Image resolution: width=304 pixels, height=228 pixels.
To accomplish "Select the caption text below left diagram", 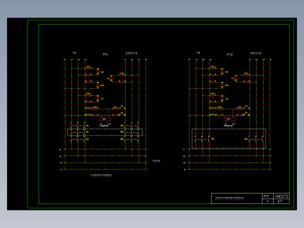I will coord(101,175).
